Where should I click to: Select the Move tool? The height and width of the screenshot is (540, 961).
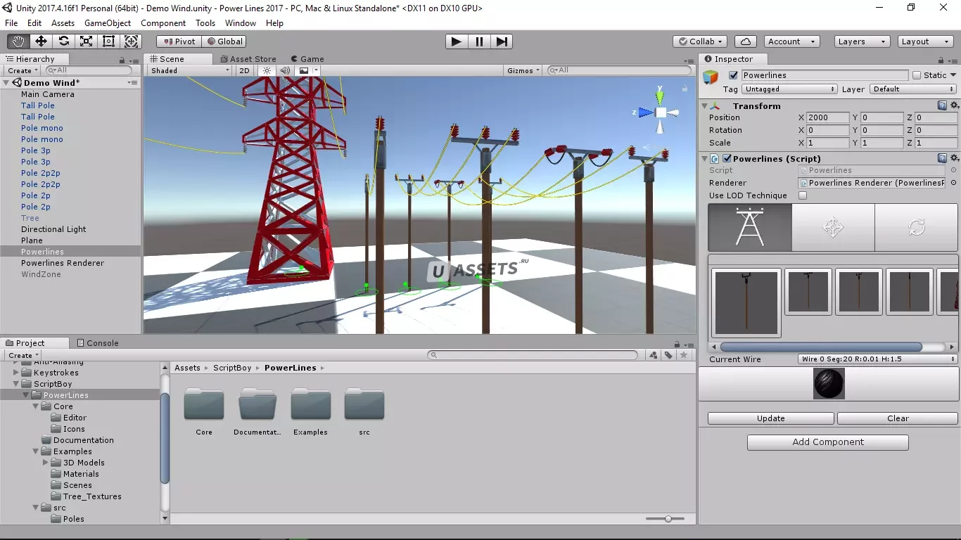41,41
